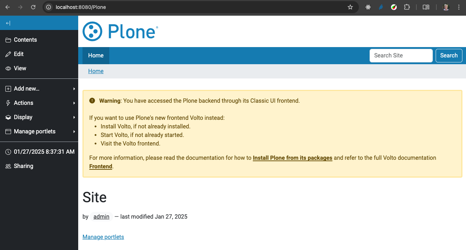
Task: Expand the Actions submenu
Action: (x=39, y=103)
